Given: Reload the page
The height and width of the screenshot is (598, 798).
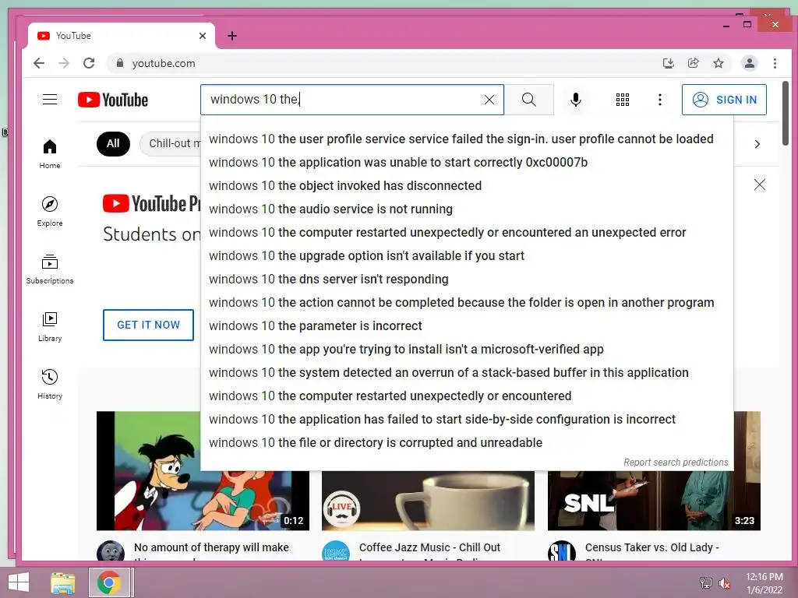Looking at the screenshot, I should (89, 63).
